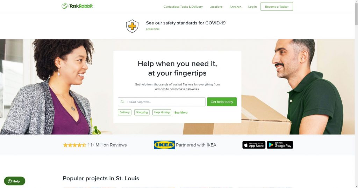
Task: Expand categories with See More
Action: tap(181, 113)
